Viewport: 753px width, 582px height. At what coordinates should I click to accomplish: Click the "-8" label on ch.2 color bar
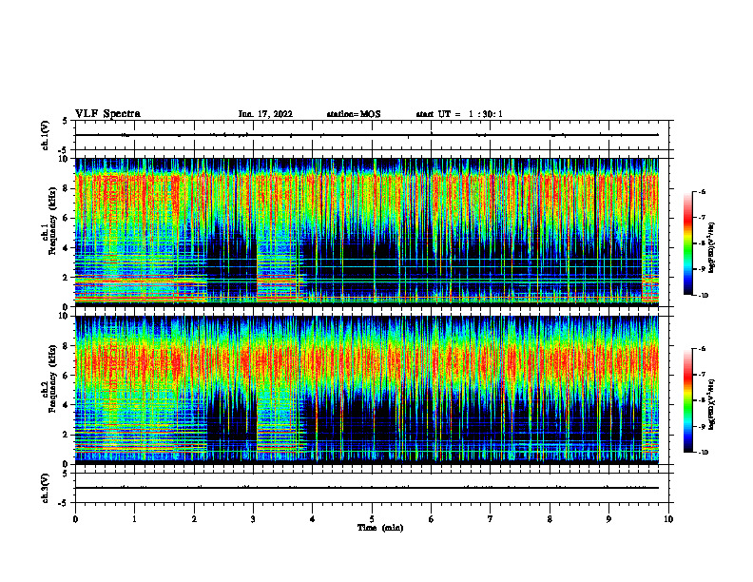point(702,400)
